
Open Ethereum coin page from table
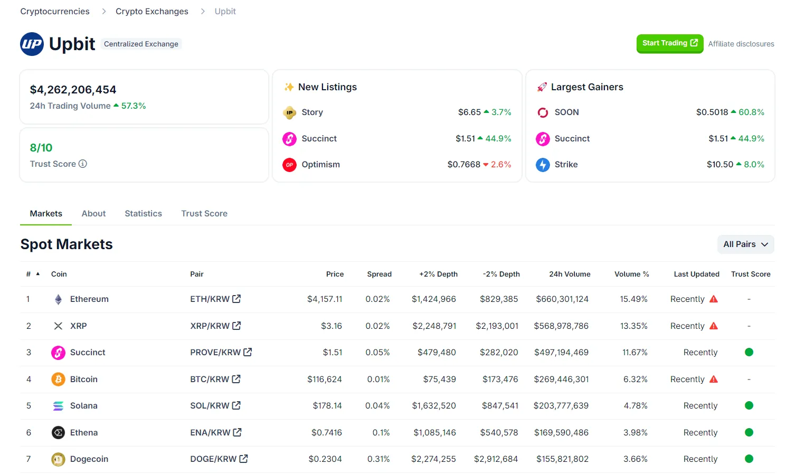89,299
